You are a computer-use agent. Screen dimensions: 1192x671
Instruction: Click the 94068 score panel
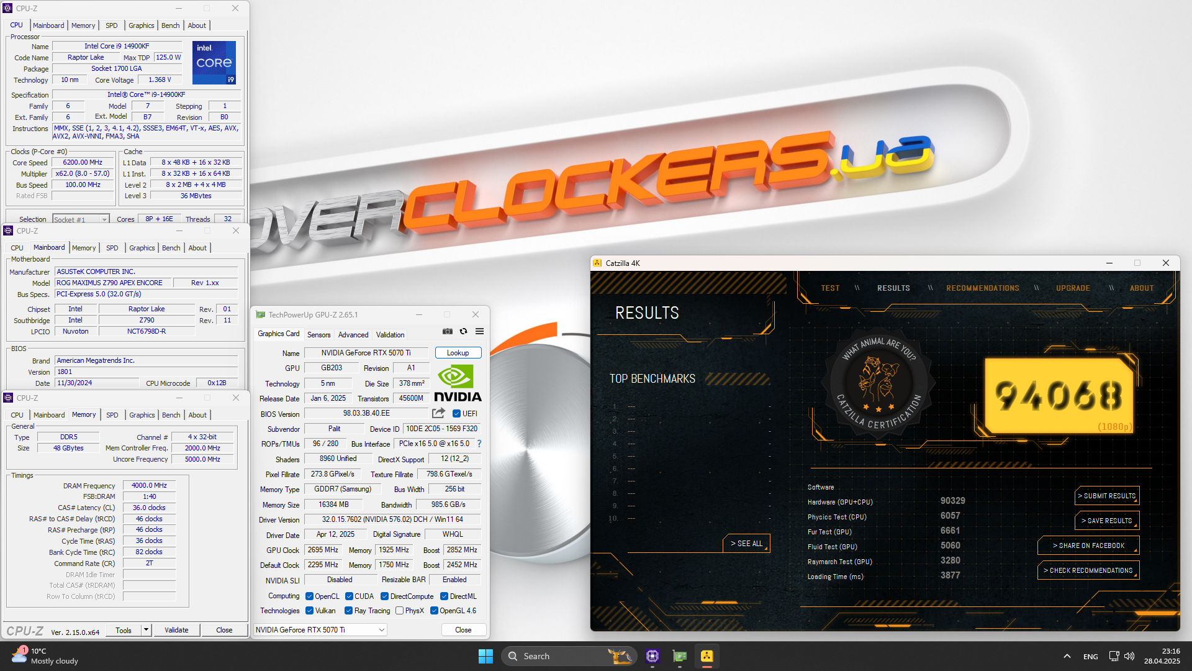(1059, 395)
